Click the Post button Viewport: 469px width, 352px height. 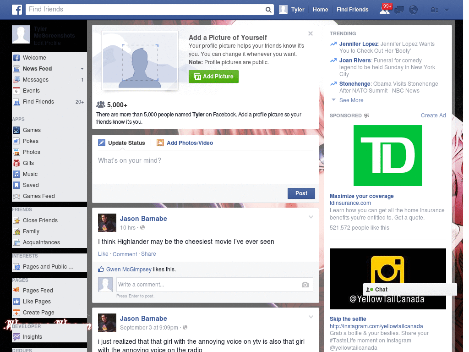301,193
